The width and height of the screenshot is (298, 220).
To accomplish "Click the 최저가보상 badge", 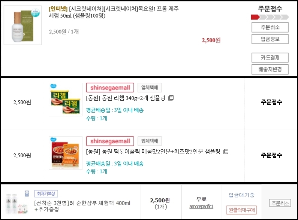I will point(46,194).
